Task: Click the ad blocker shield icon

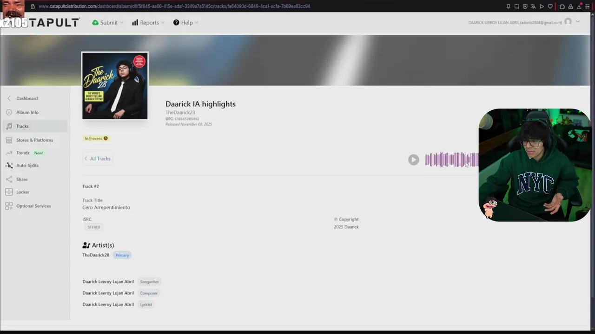Action: (x=525, y=6)
